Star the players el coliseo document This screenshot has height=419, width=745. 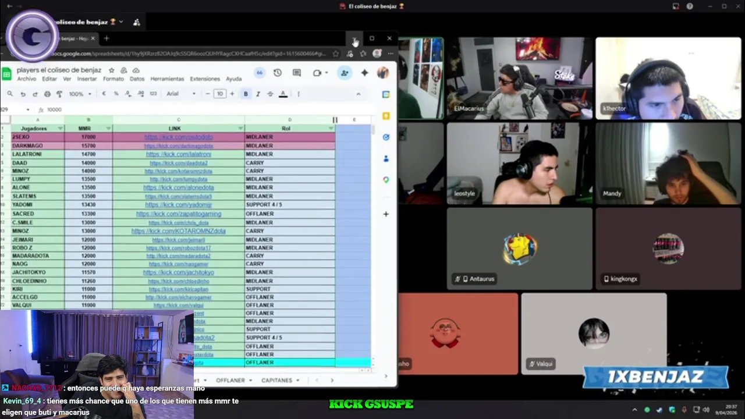(x=112, y=70)
